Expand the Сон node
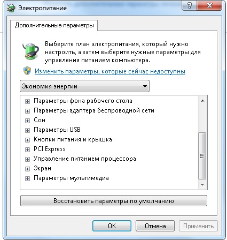This screenshot has height=240, width=227. 27,121
